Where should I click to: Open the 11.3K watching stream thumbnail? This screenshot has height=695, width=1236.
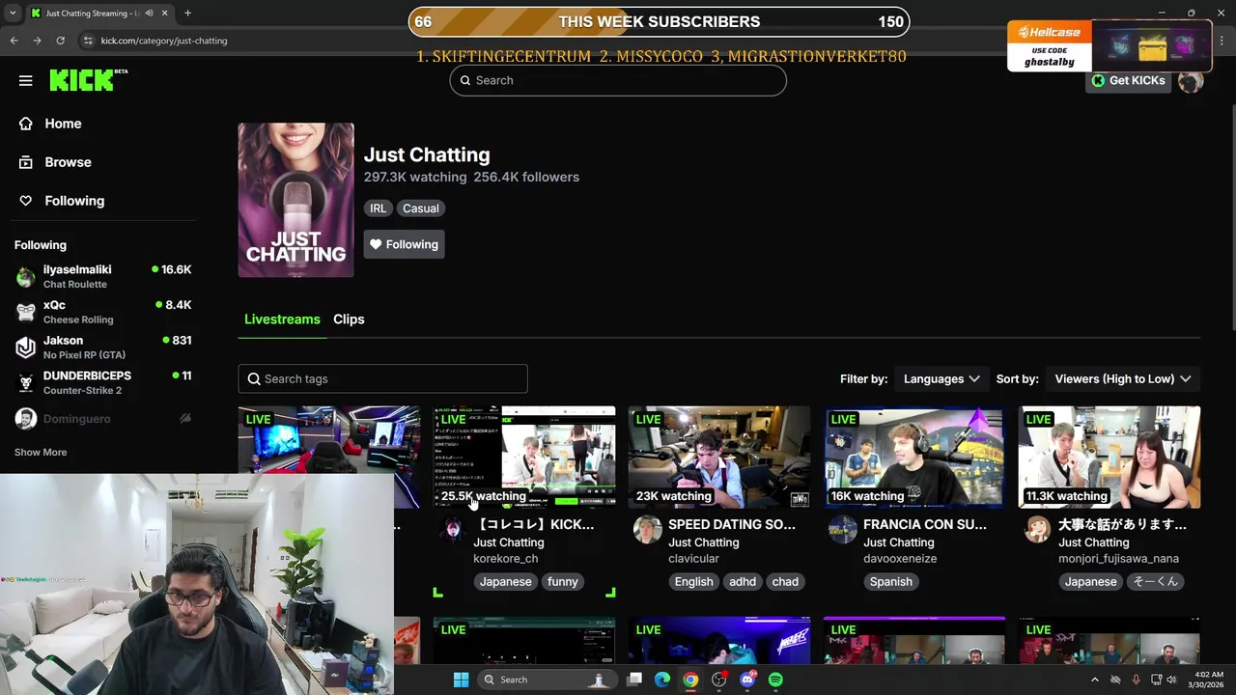[1110, 457]
